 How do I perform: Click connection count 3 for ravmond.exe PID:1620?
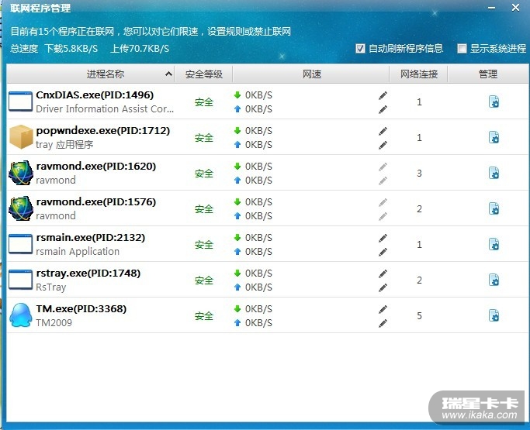click(419, 173)
